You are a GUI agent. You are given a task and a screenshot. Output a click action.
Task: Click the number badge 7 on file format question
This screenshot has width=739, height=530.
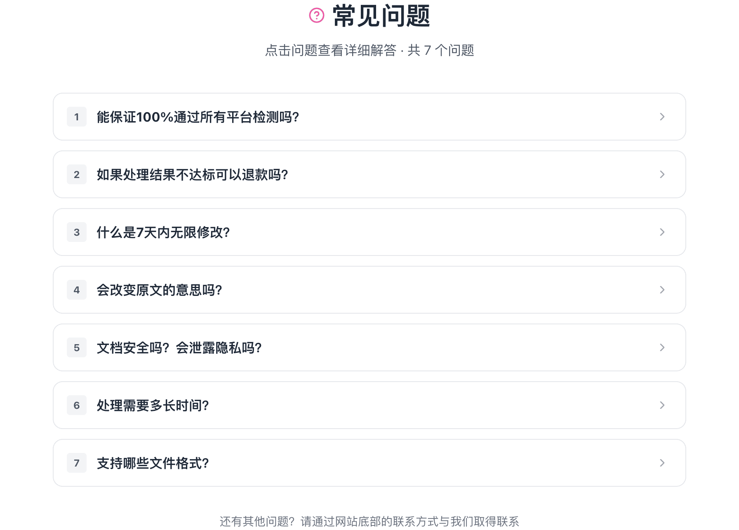tap(76, 463)
